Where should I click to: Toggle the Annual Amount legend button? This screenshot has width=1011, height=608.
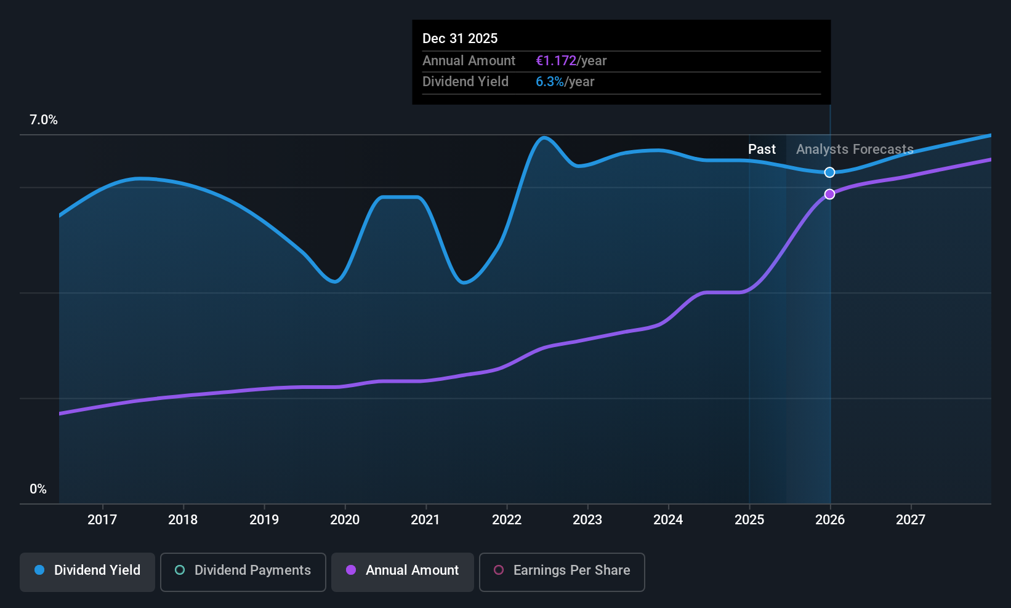pyautogui.click(x=403, y=572)
